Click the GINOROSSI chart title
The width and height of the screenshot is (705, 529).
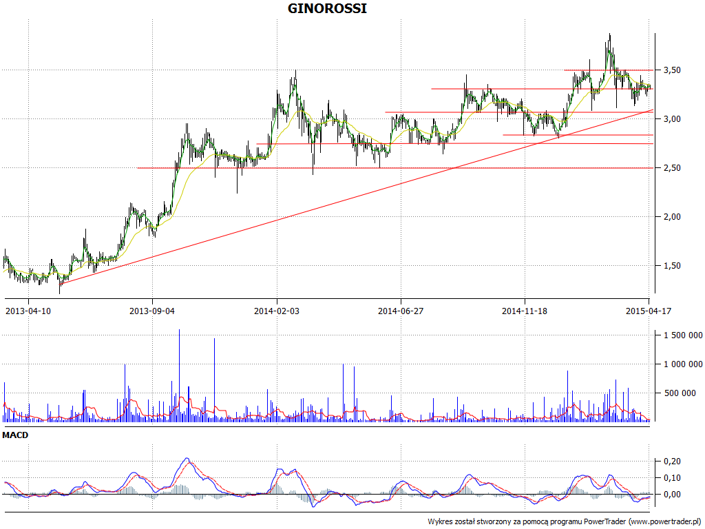pyautogui.click(x=327, y=8)
